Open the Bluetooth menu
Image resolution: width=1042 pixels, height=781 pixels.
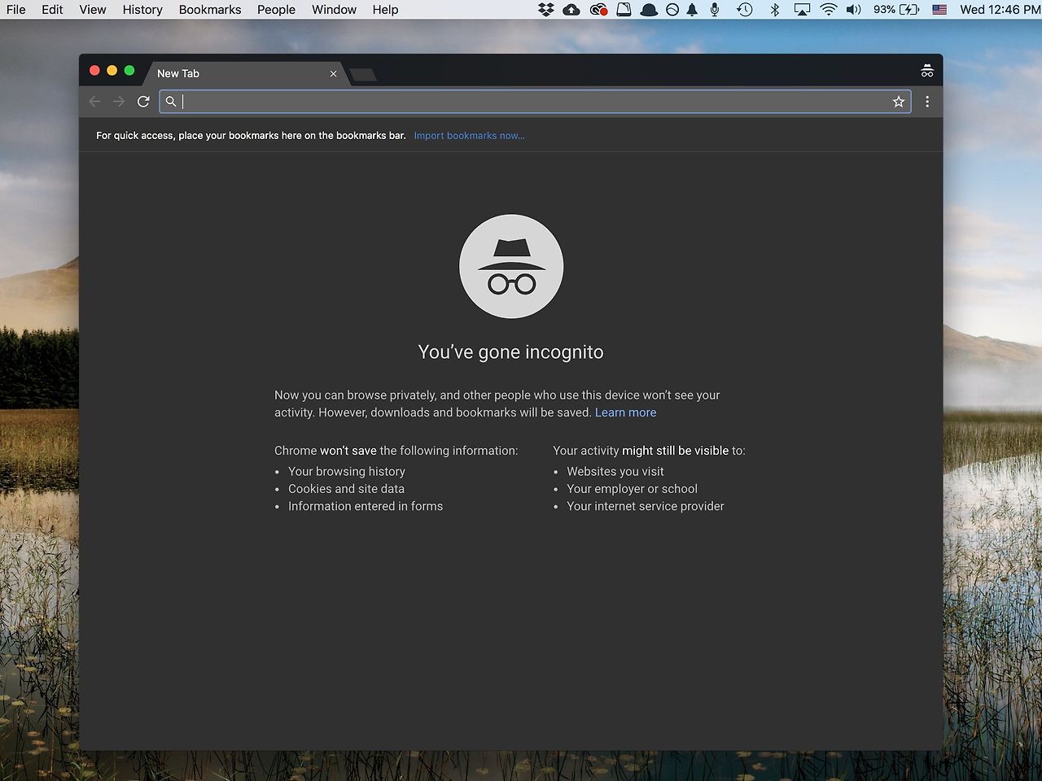pyautogui.click(x=775, y=10)
